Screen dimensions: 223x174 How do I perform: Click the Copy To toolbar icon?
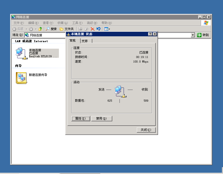pyautogui.click(x=86, y=29)
